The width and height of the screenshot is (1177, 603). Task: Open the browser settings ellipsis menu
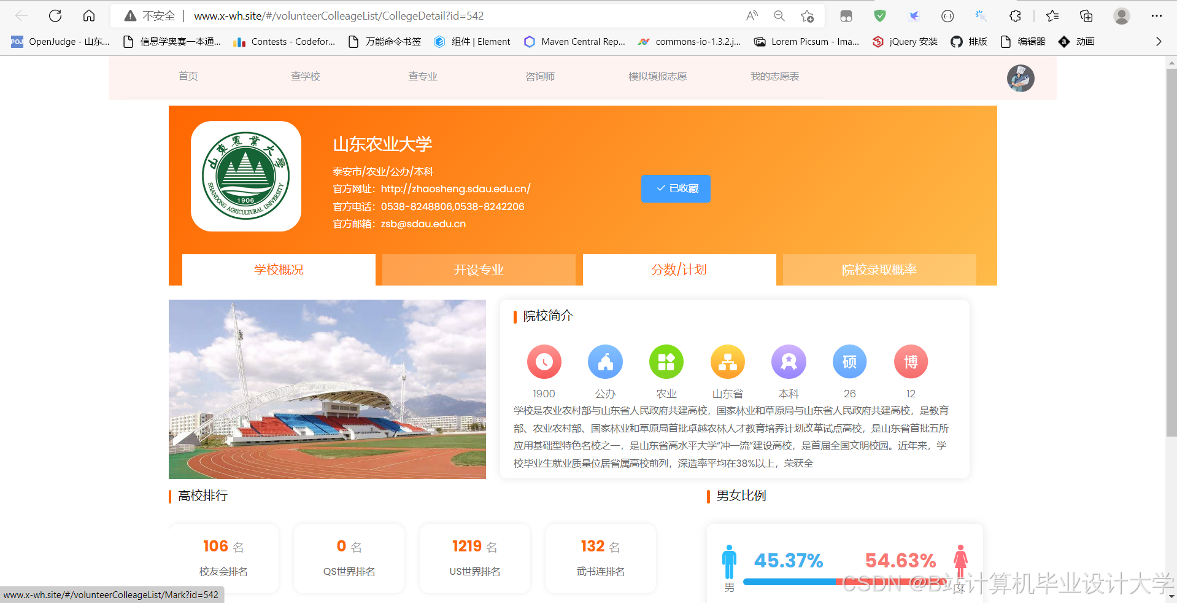tap(1157, 16)
